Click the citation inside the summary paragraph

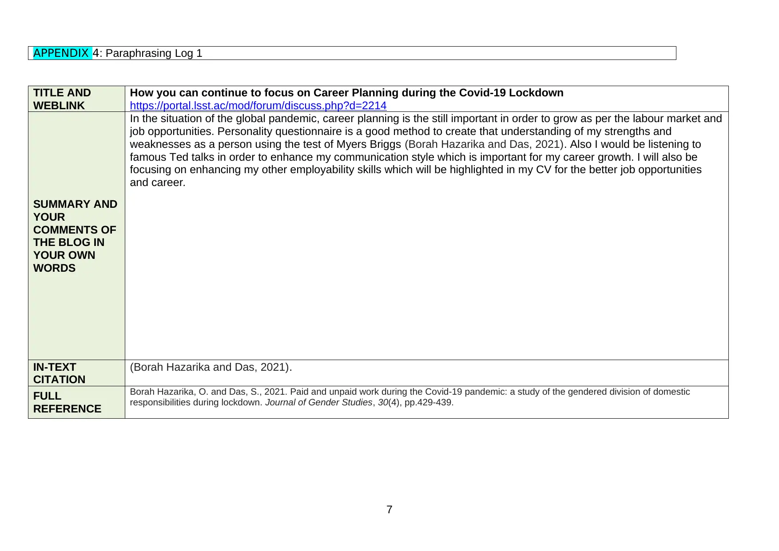click(x=484, y=144)
